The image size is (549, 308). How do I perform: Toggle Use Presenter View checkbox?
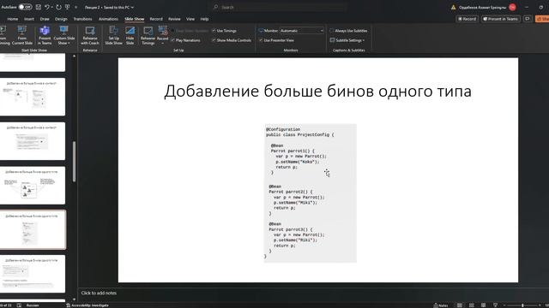click(x=276, y=40)
